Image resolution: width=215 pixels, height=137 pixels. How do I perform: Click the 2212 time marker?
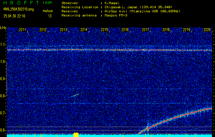[x=43, y=30]
